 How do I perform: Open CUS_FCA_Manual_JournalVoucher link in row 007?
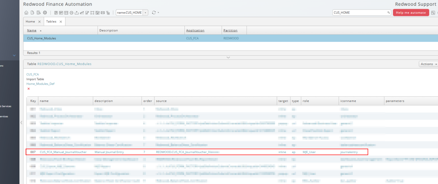point(63,152)
